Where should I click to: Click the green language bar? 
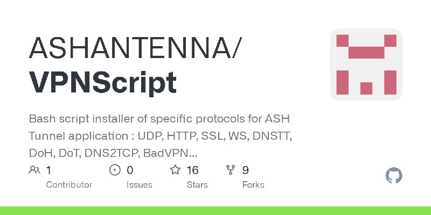[215, 211]
